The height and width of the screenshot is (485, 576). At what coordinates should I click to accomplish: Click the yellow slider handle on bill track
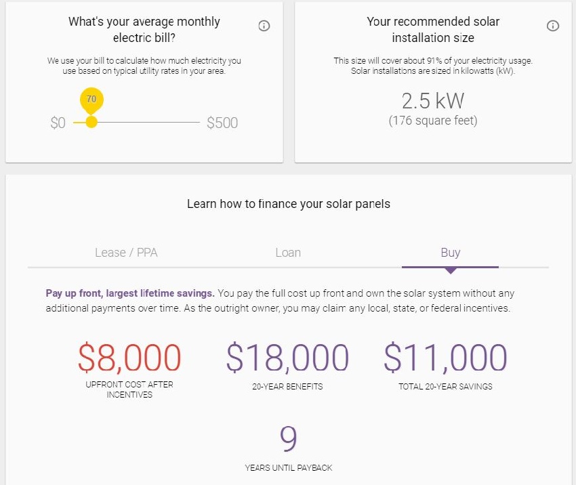click(x=91, y=122)
